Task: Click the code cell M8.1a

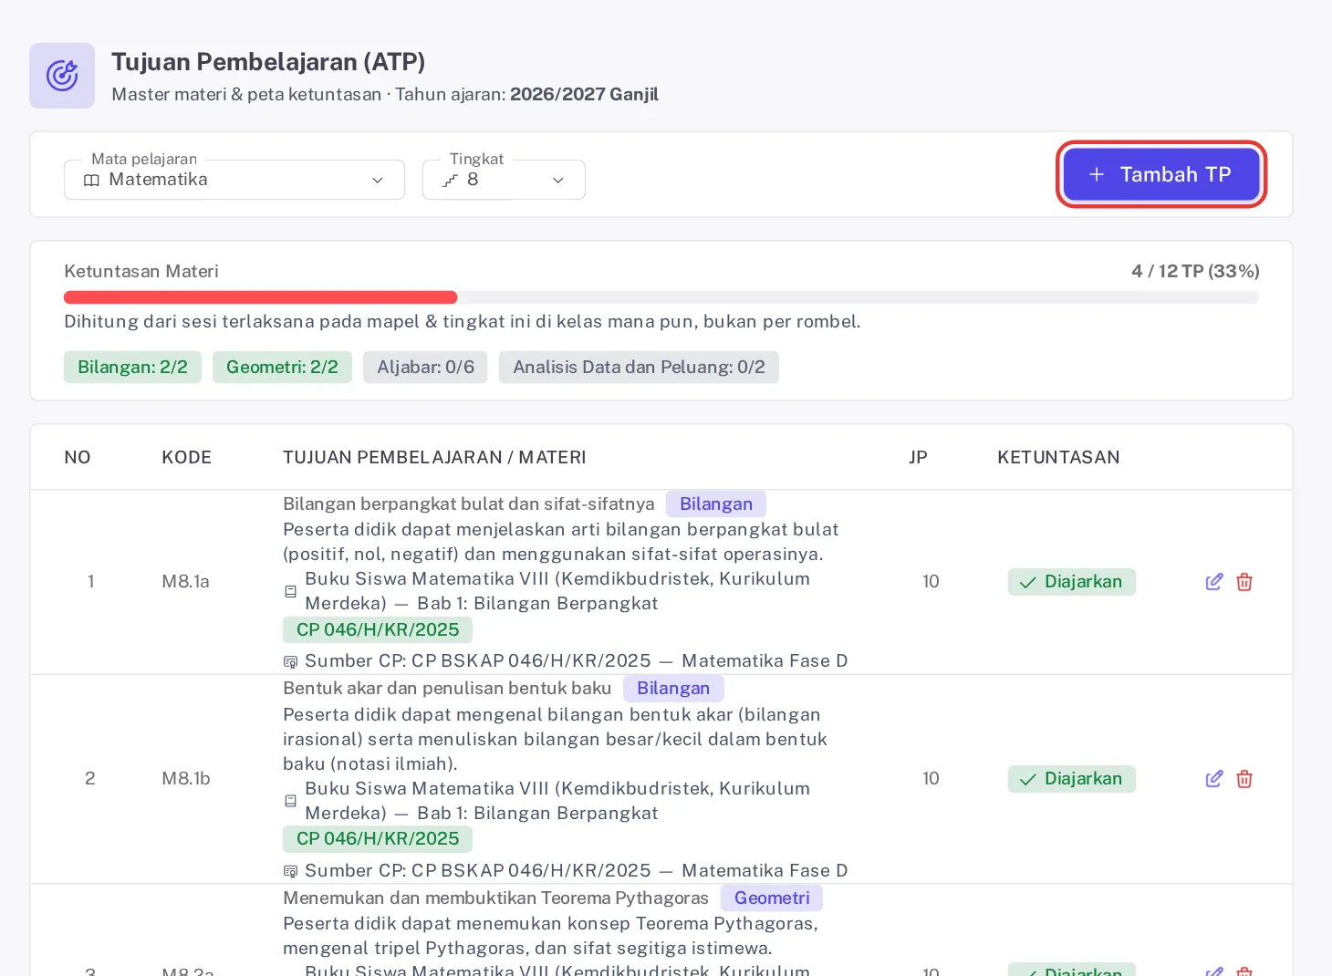Action: [186, 581]
